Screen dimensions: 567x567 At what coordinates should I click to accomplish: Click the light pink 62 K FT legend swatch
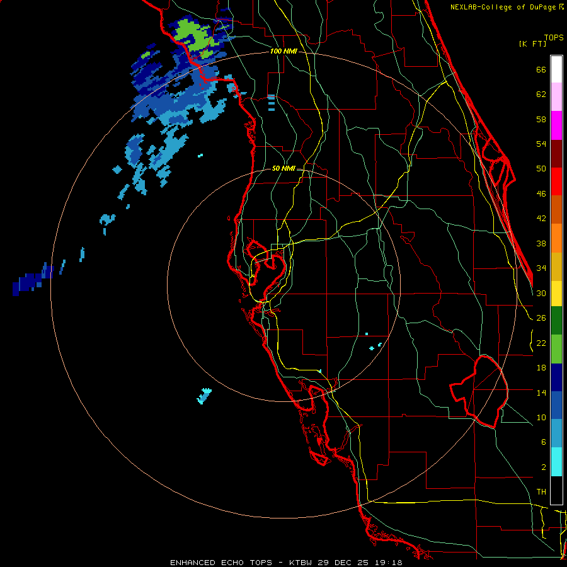pos(556,97)
